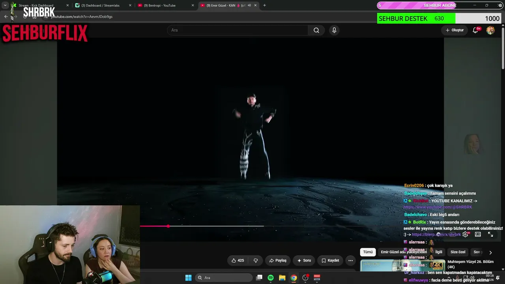Open video settings gear
Screen dimensions: 505x284
coord(466,234)
